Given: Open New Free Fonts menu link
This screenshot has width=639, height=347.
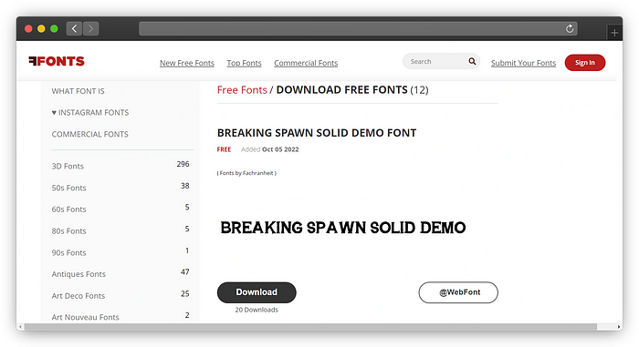Looking at the screenshot, I should point(186,63).
